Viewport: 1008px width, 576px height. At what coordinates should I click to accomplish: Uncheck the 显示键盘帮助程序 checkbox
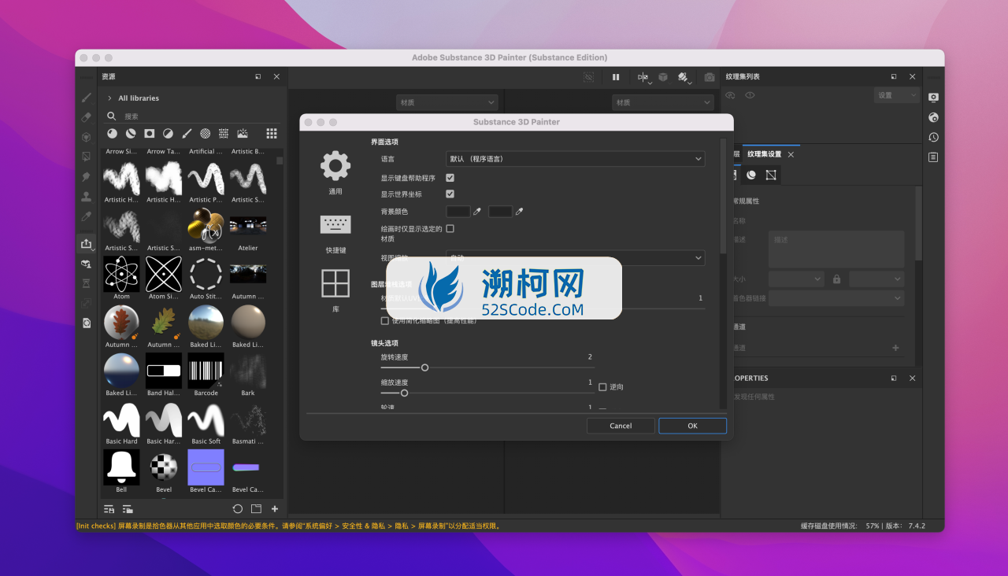pos(450,178)
